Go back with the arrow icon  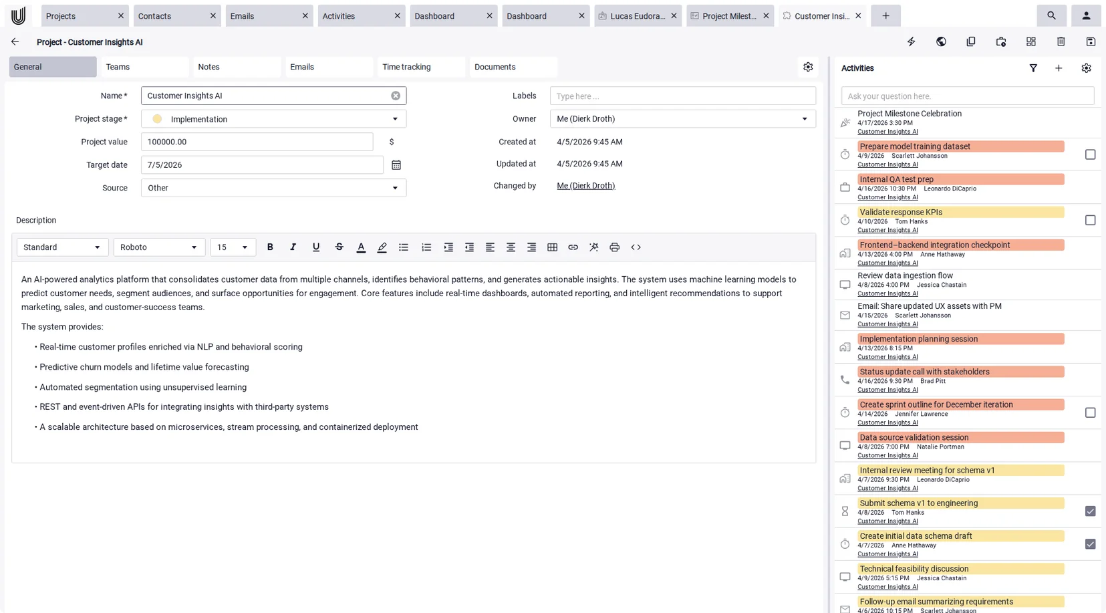[15, 41]
